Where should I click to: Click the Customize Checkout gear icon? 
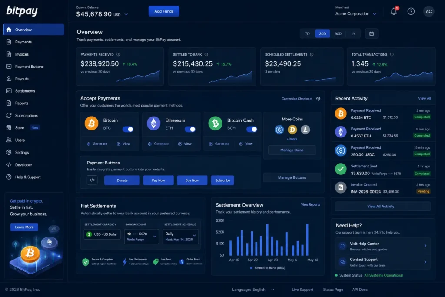click(318, 99)
